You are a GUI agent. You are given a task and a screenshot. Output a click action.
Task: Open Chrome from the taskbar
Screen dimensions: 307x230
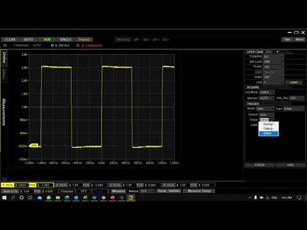pos(104,197)
